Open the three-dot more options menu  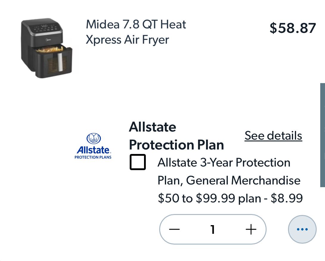click(x=302, y=229)
